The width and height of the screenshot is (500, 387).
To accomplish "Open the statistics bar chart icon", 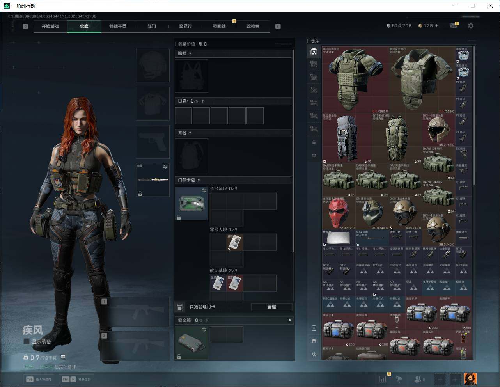I will 383,379.
